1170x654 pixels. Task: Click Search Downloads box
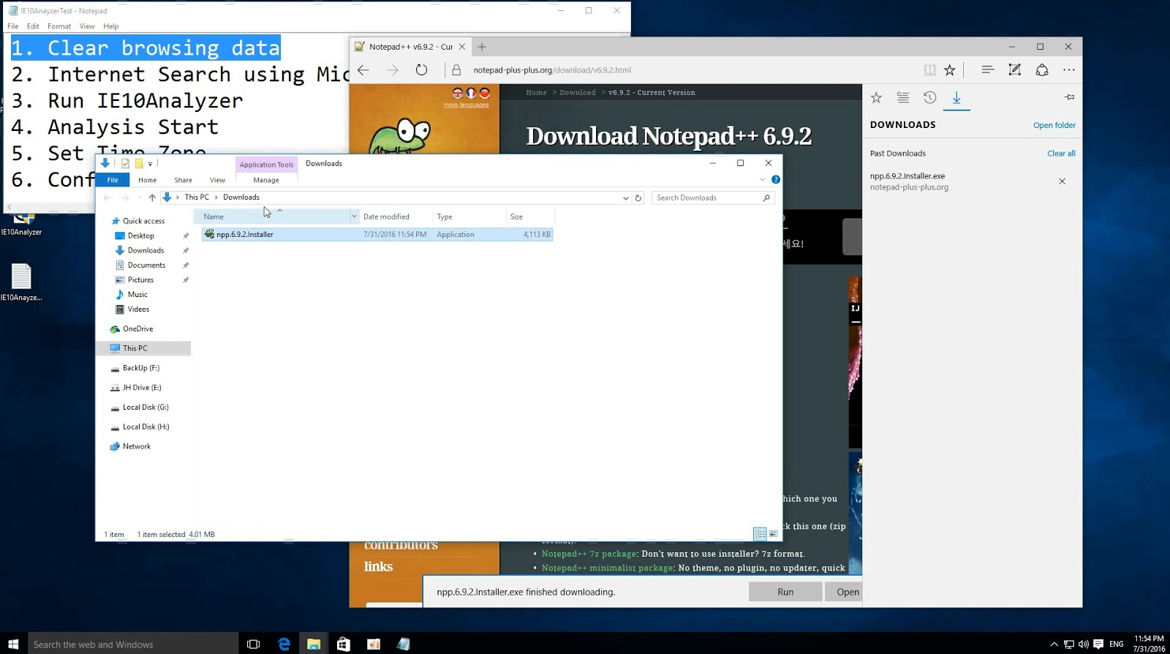click(712, 198)
